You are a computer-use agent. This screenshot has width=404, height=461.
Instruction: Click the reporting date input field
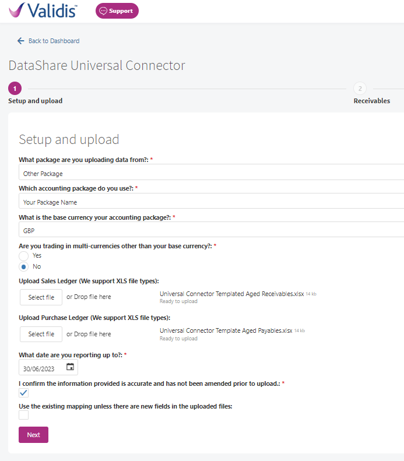[x=48, y=368]
